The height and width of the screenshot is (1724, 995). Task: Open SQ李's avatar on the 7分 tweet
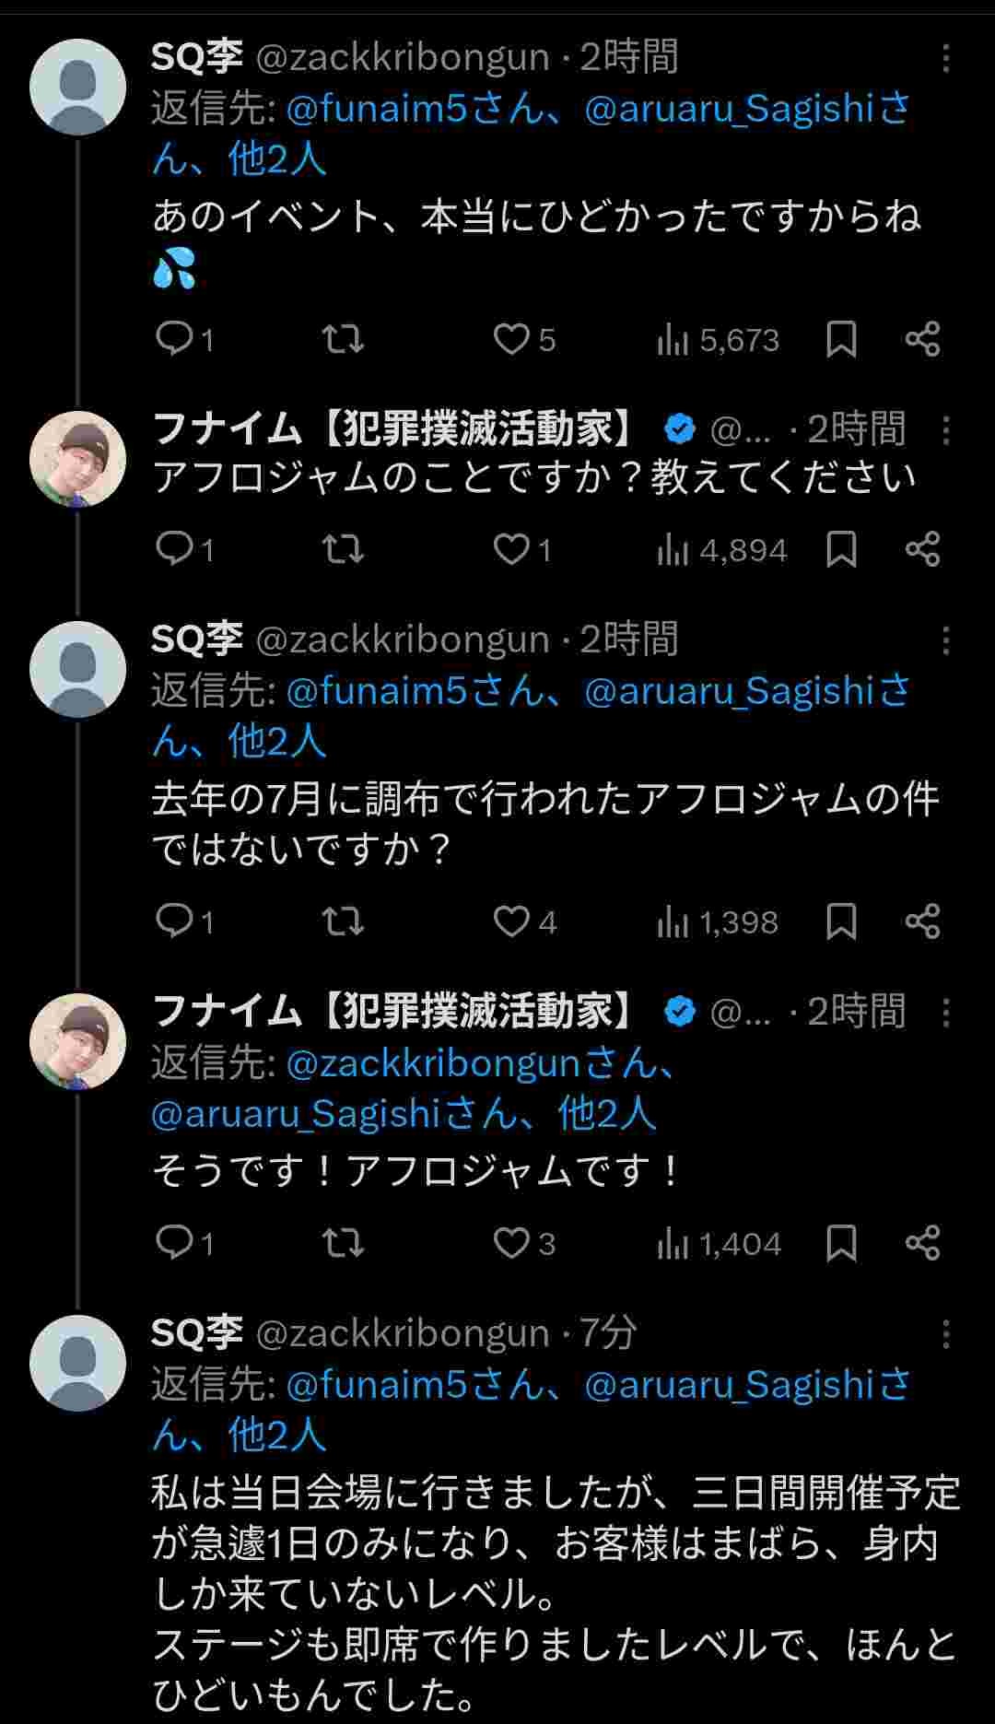point(77,1364)
